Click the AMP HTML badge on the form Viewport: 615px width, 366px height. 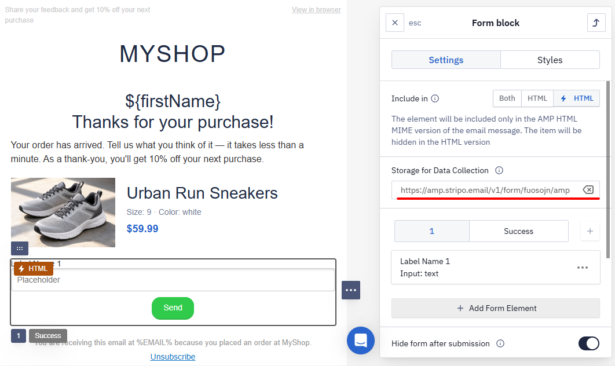(34, 269)
